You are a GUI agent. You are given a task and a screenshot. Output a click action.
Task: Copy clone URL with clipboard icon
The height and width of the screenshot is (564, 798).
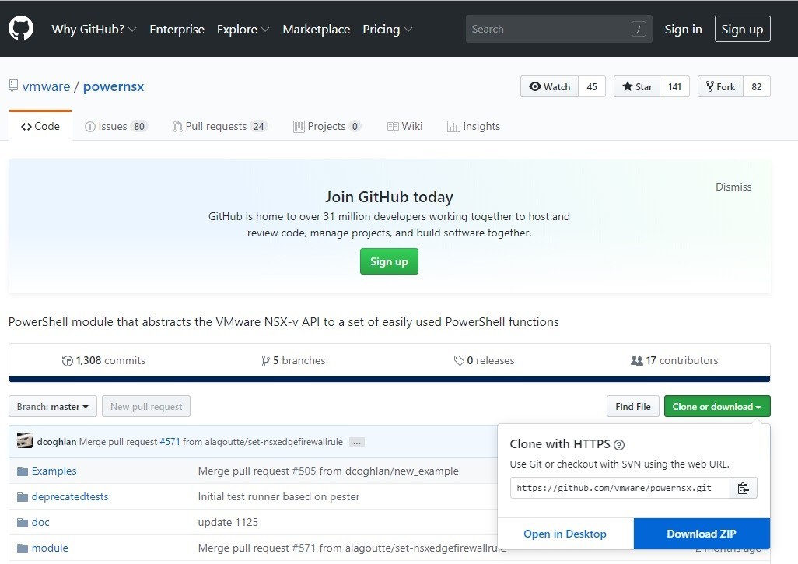[x=743, y=489]
